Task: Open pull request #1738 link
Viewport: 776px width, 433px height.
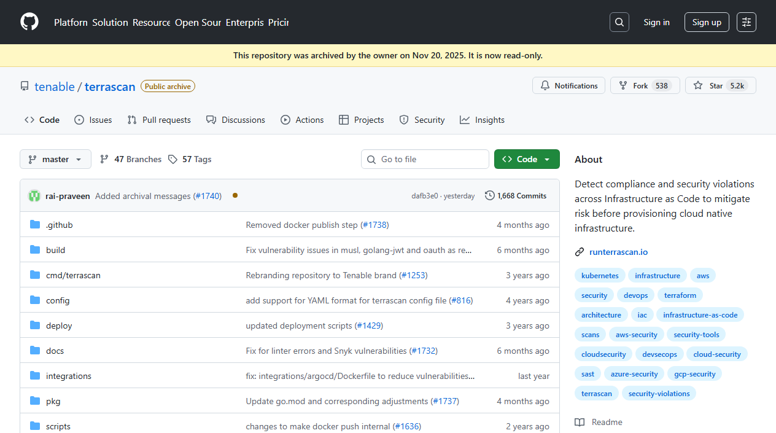Action: 374,225
